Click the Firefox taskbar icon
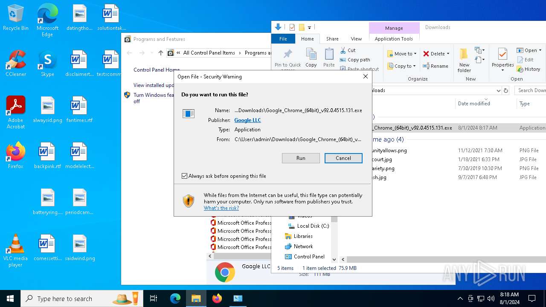Image resolution: width=546 pixels, height=307 pixels. (x=217, y=298)
